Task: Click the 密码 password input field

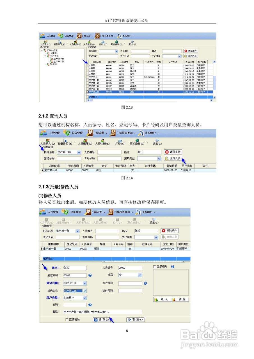Action: (x=75, y=305)
